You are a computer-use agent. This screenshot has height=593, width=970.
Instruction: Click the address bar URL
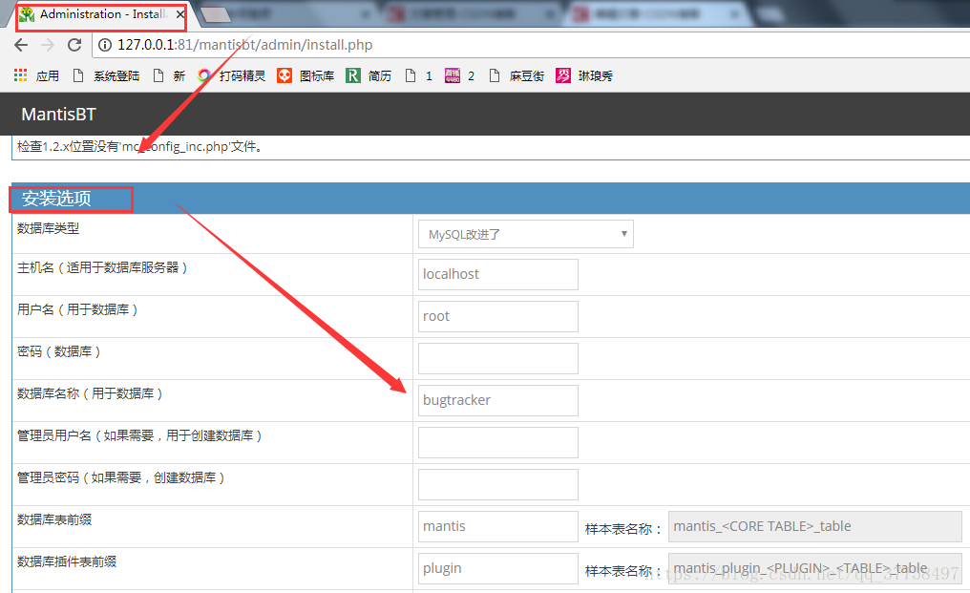tap(245, 45)
